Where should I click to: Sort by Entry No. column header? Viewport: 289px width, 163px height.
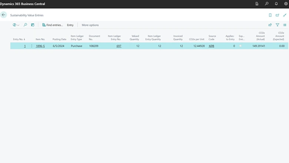(x=19, y=39)
